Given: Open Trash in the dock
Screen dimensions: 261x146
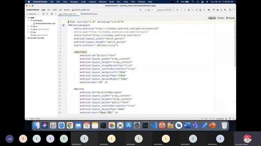Looking at the screenshot, I should pos(224,125).
